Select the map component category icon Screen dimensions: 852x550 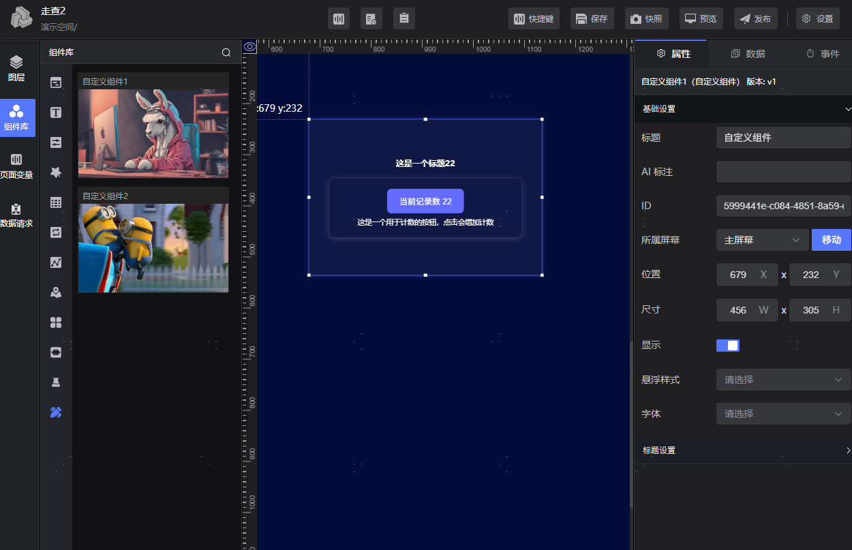click(56, 292)
